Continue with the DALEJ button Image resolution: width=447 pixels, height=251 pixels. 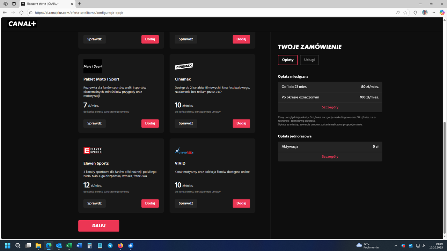click(99, 226)
